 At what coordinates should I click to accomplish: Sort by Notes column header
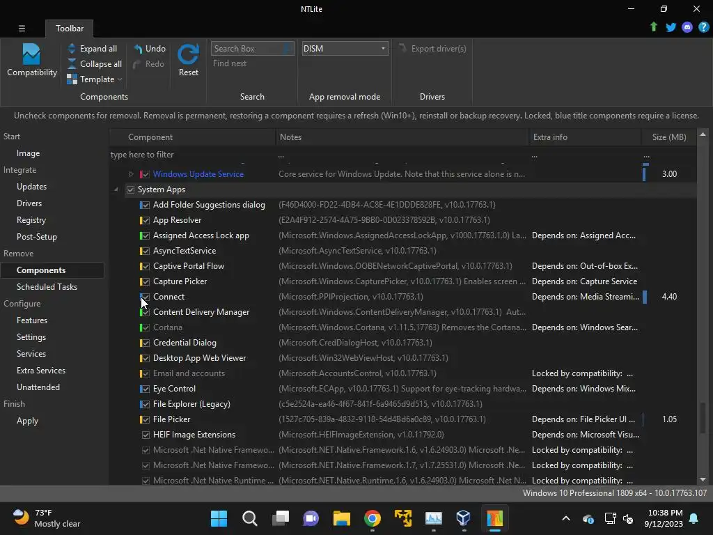(x=402, y=137)
